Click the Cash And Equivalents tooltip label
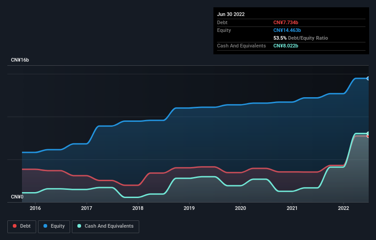This screenshot has height=240, width=376. tap(241, 46)
